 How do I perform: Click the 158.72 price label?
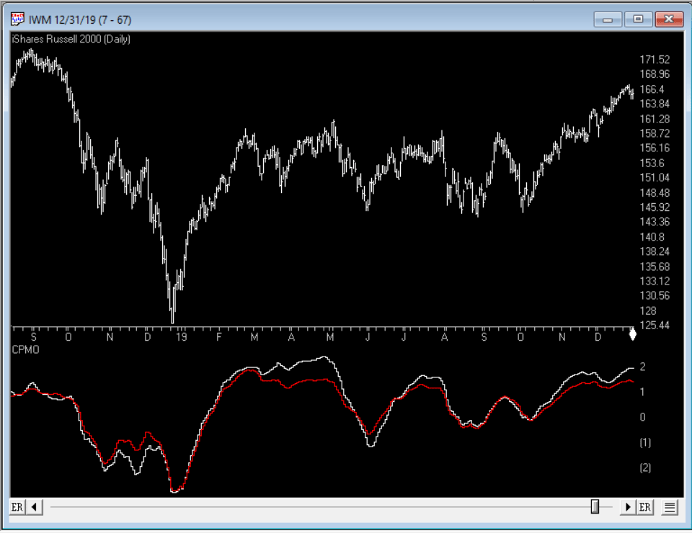[x=655, y=133]
